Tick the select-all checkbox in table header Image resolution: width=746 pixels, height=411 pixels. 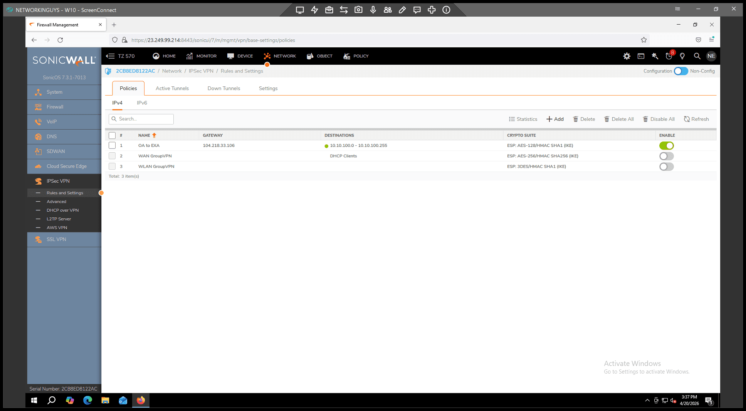point(112,135)
